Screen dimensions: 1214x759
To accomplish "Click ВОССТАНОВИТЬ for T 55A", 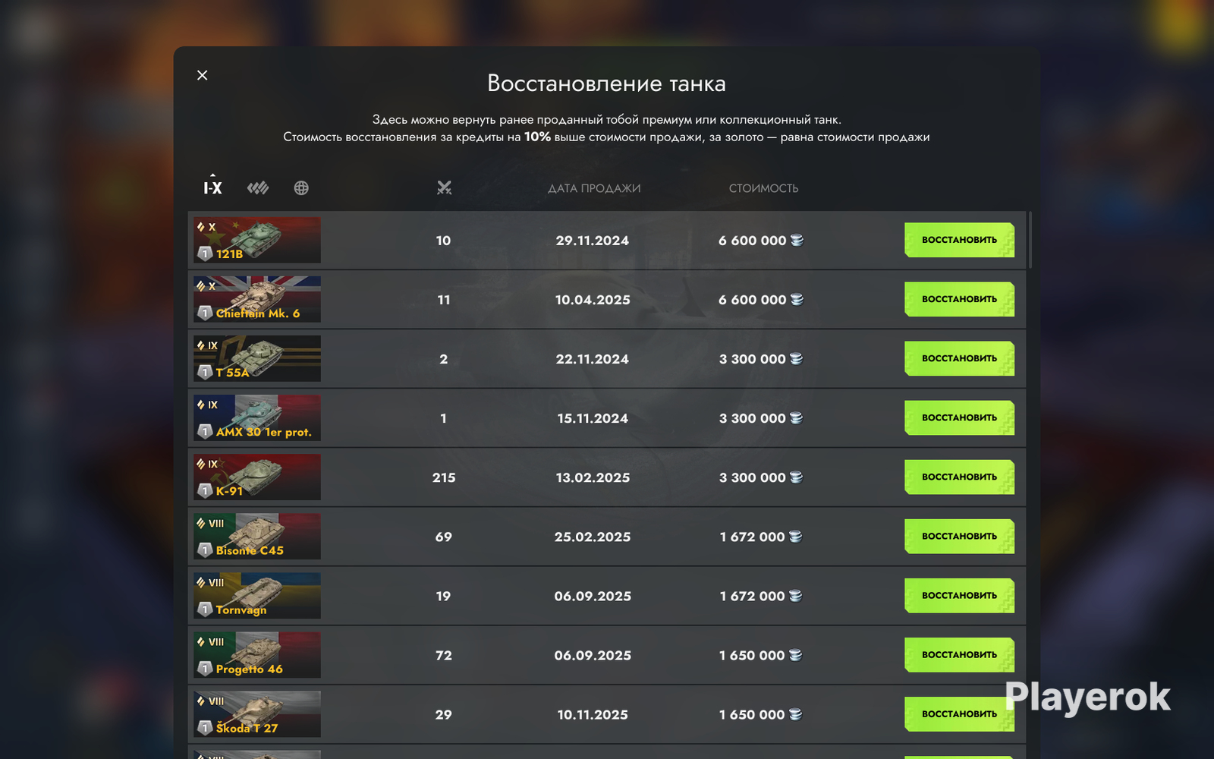I will click(x=959, y=358).
